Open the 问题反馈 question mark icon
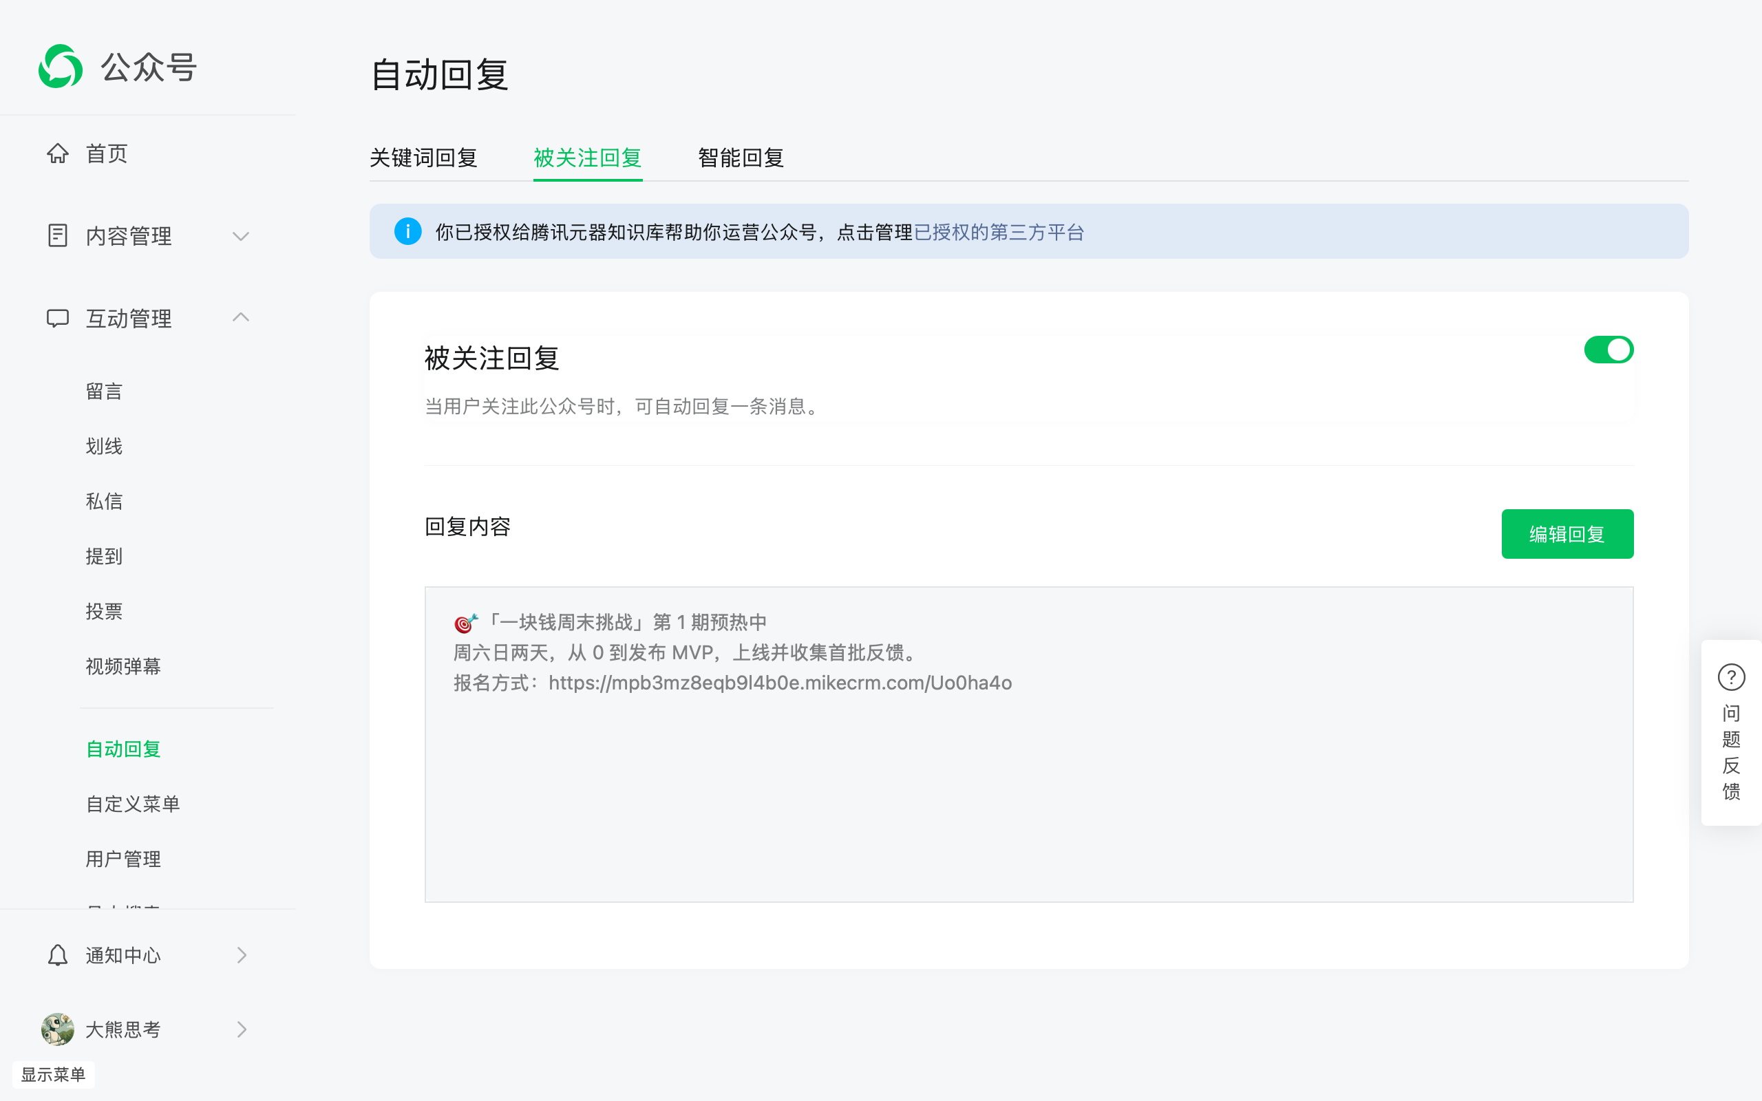Viewport: 1762px width, 1101px height. (x=1731, y=677)
